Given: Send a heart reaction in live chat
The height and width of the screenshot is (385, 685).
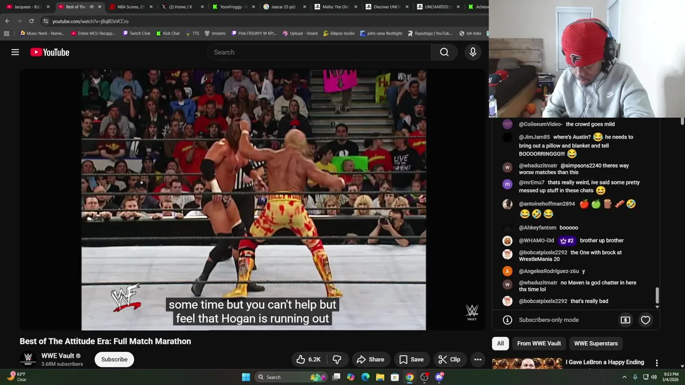Looking at the screenshot, I should [645, 320].
